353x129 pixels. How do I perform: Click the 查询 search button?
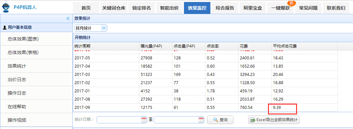(220, 120)
